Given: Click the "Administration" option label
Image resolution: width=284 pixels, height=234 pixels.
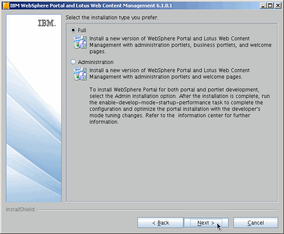Looking at the screenshot, I should pyautogui.click(x=96, y=62).
